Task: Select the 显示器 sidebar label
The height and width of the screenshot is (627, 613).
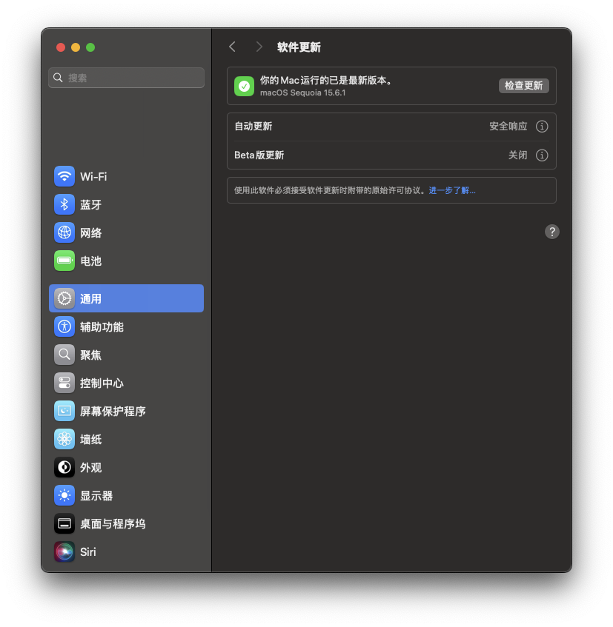Action: [x=96, y=495]
